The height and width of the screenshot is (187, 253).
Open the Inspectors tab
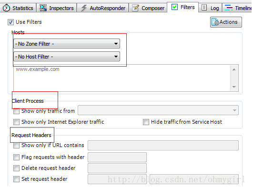tap(57, 8)
